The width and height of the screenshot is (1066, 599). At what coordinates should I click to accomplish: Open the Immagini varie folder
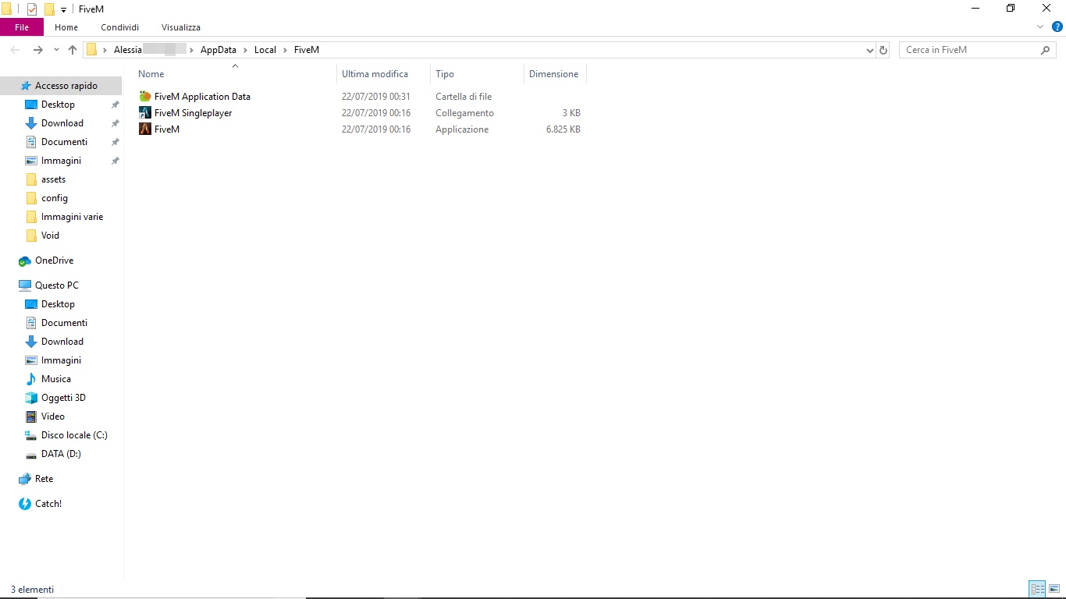[72, 217]
